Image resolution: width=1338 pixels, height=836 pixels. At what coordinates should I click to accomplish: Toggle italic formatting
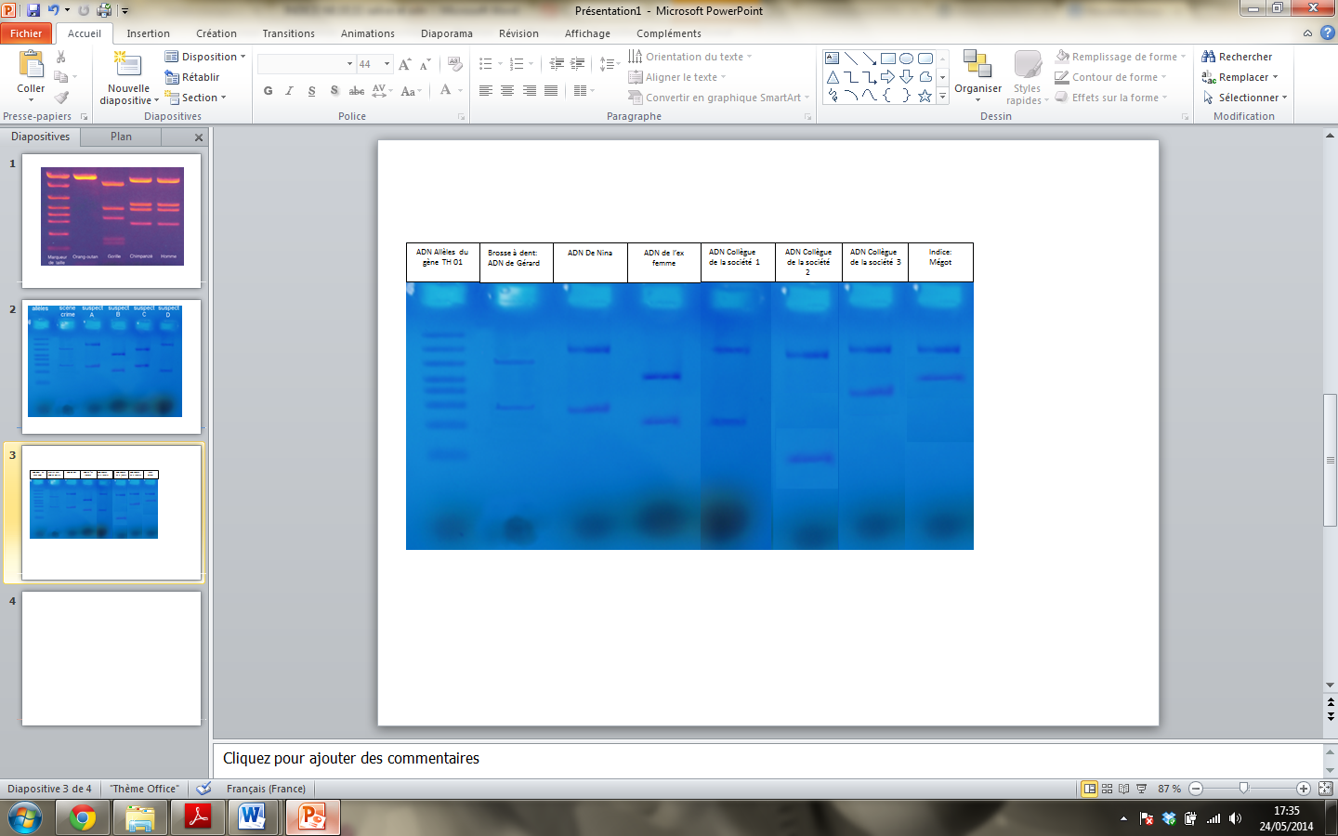[289, 91]
